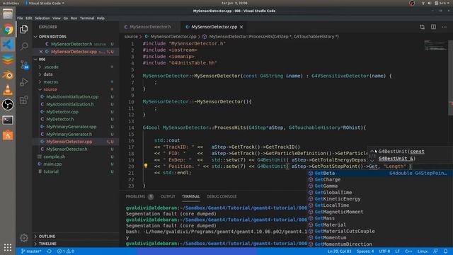Switch to the Debug Console tab
Screen dimensions: 453x255
(x=222, y=197)
